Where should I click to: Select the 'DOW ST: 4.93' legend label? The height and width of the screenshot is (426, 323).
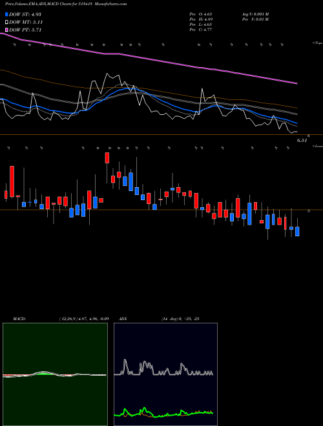tap(25, 14)
